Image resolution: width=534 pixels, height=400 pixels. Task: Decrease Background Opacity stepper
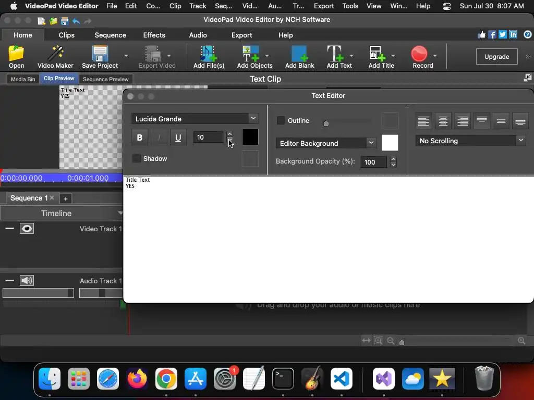tap(393, 164)
